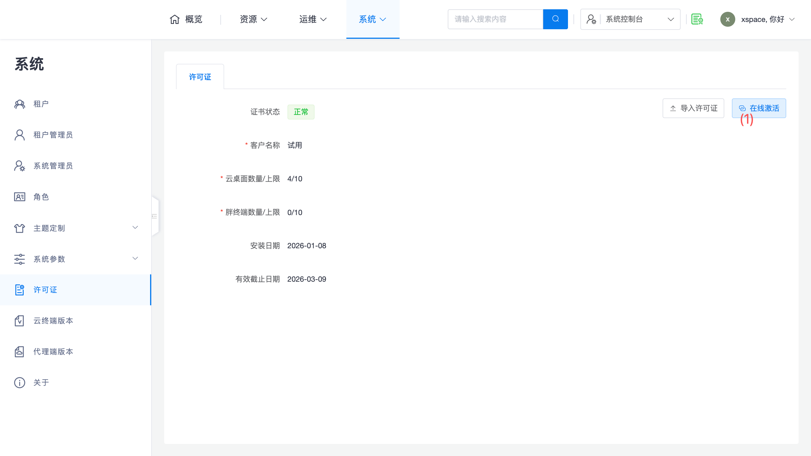Screen dimensions: 811x456
Task: Click the 角色 ID card icon
Action: pos(19,197)
